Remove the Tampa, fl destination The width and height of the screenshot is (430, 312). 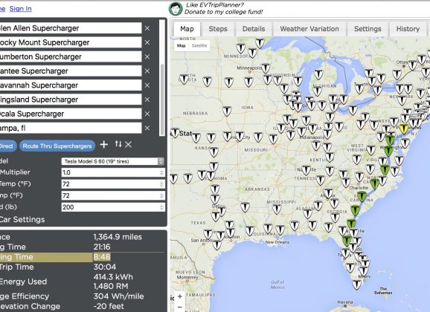(147, 128)
